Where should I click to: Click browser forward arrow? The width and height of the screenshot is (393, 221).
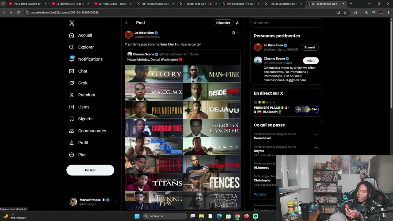tap(11, 12)
